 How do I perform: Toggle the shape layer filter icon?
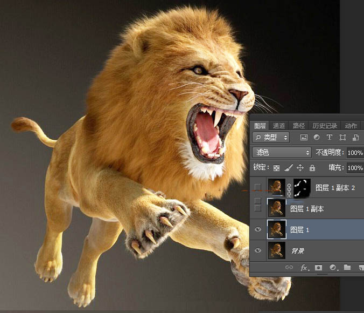pos(342,138)
